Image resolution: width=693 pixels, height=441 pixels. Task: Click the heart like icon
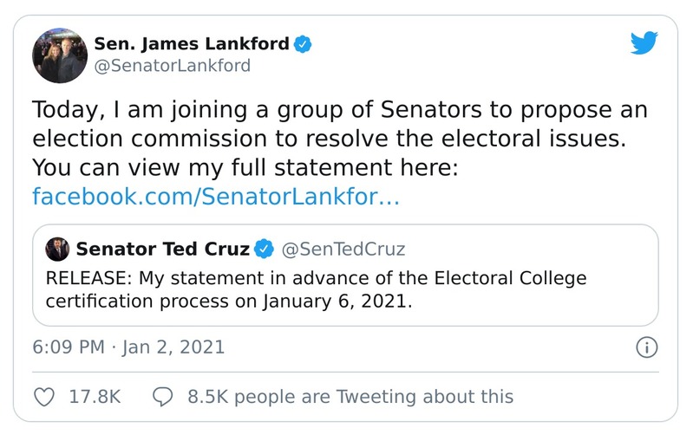[x=43, y=397]
